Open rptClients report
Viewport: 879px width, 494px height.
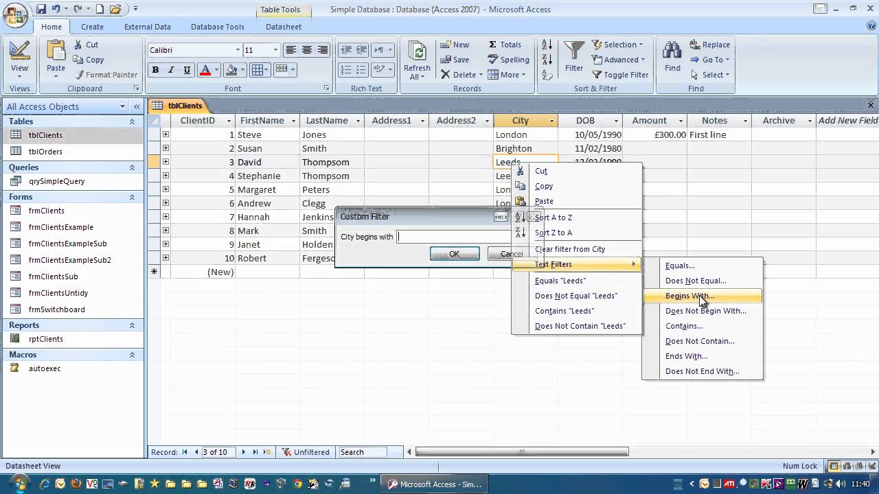coord(45,339)
